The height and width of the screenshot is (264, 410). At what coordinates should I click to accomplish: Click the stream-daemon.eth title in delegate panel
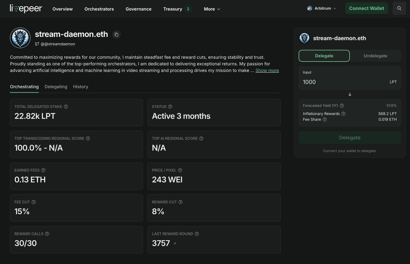click(340, 38)
